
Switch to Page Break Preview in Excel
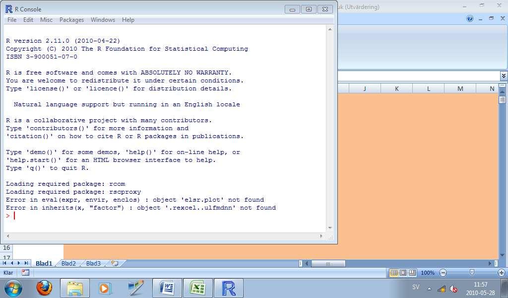point(412,273)
